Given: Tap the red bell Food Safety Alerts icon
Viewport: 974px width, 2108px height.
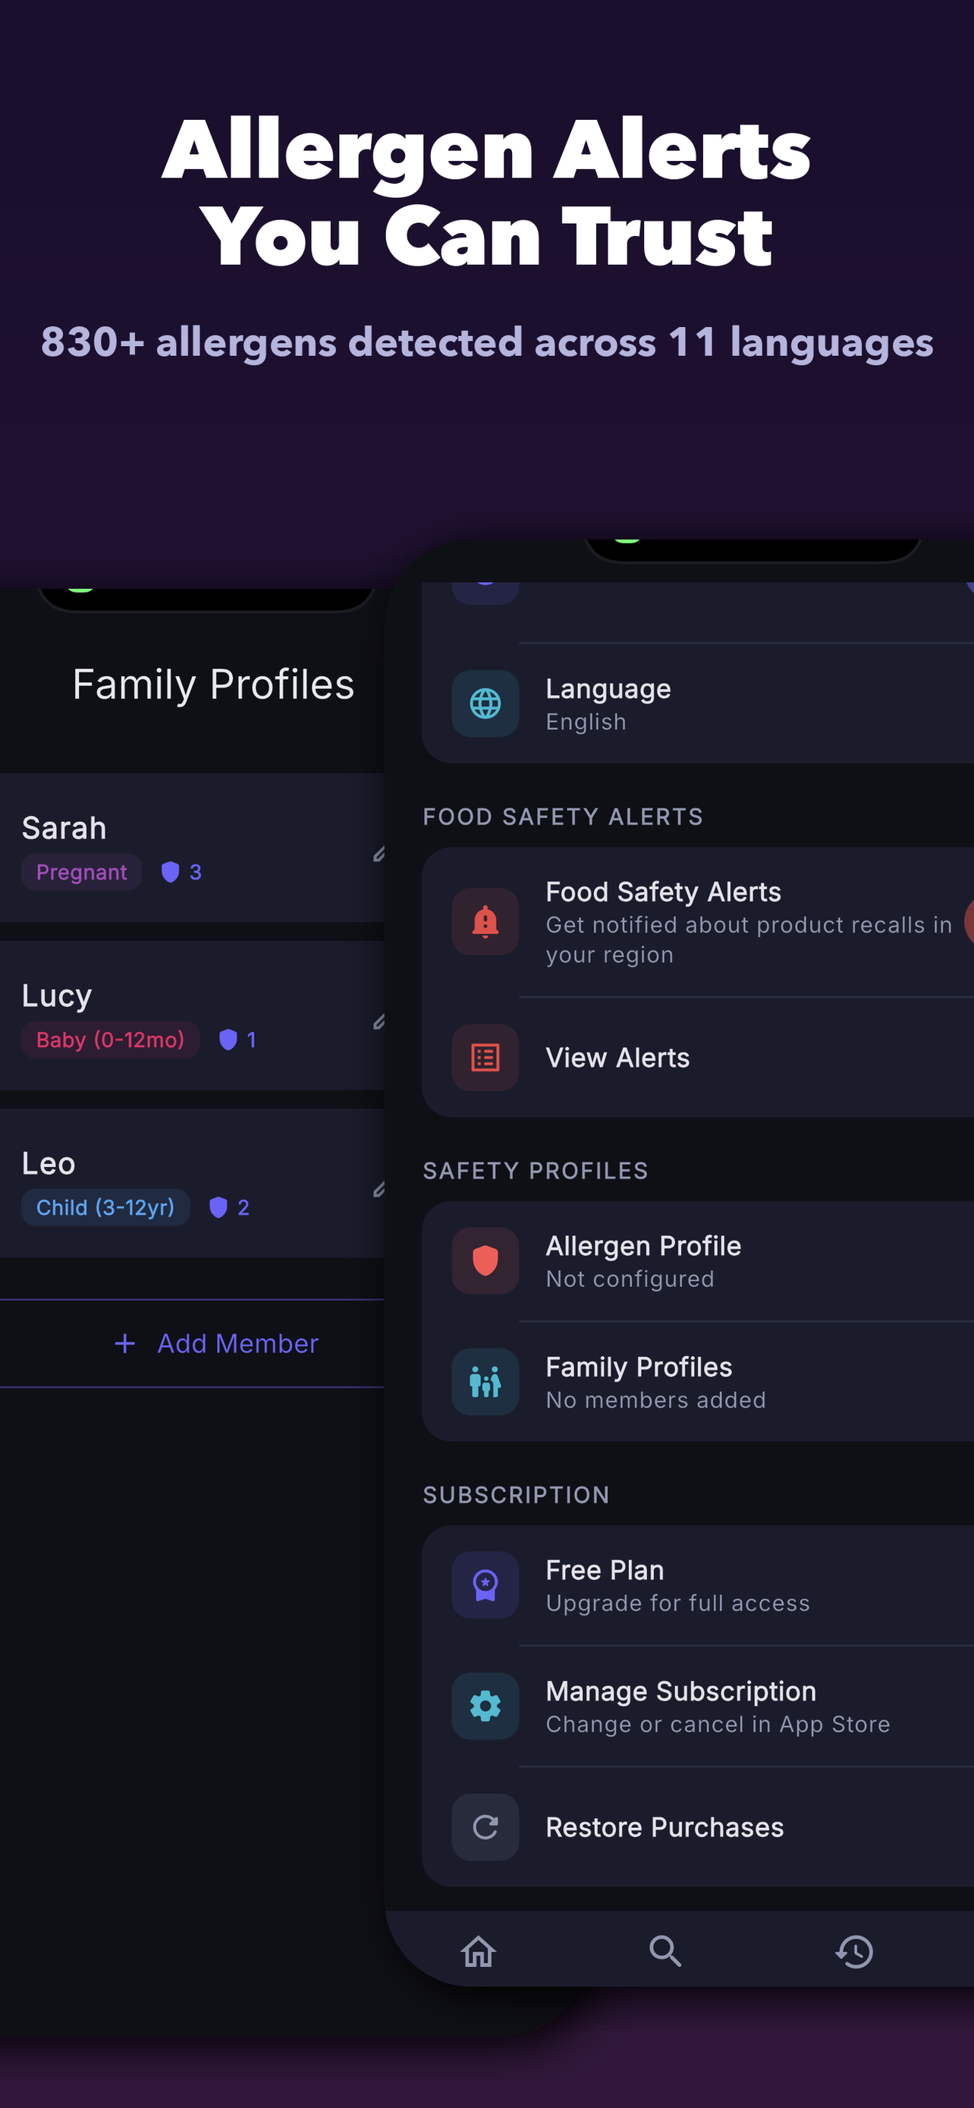Looking at the screenshot, I should click(x=485, y=921).
